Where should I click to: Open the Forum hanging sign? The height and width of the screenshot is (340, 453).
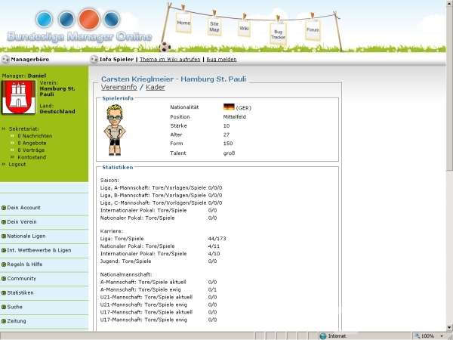[313, 30]
